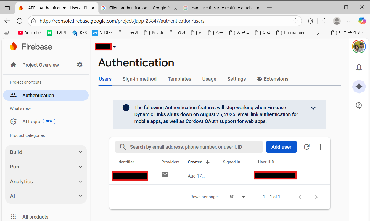This screenshot has height=221, width=370.
Task: Switch to the Sign-in method tab
Action: tap(139, 79)
